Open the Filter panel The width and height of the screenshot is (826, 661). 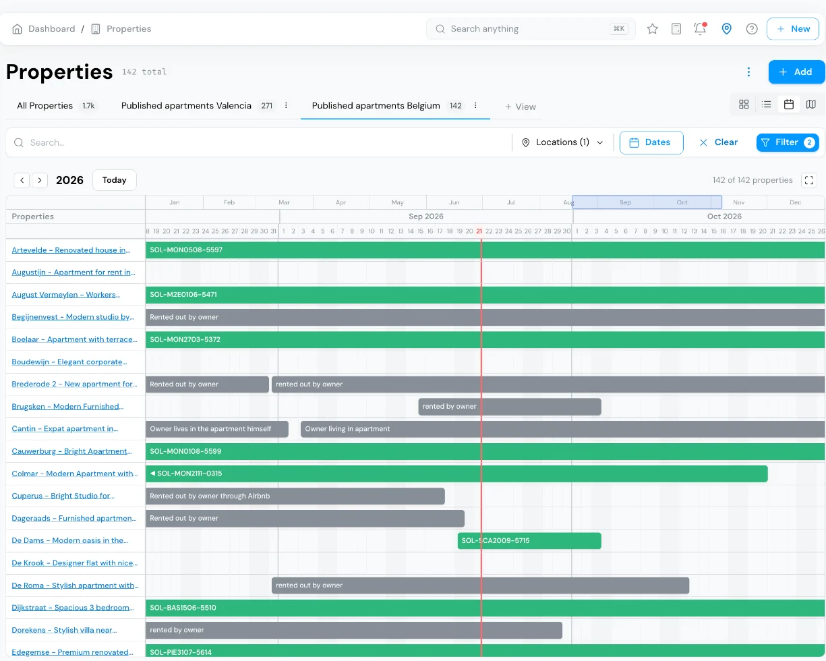pyautogui.click(x=788, y=142)
